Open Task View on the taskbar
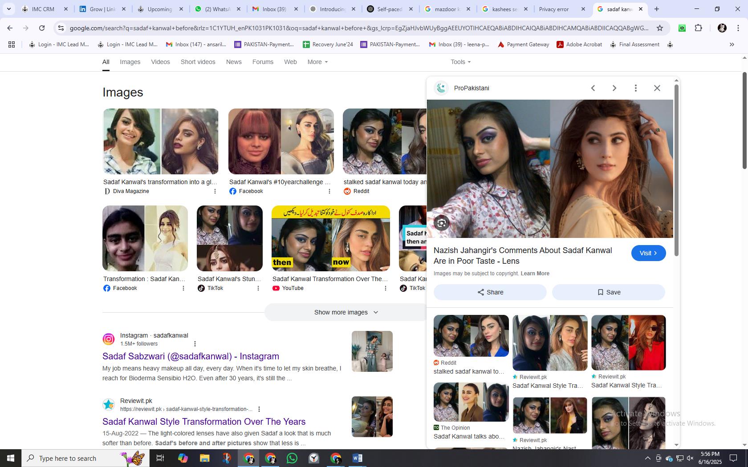 click(160, 458)
